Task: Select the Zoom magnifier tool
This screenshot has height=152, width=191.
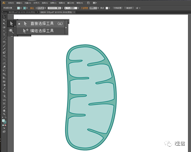Action: click(4, 114)
